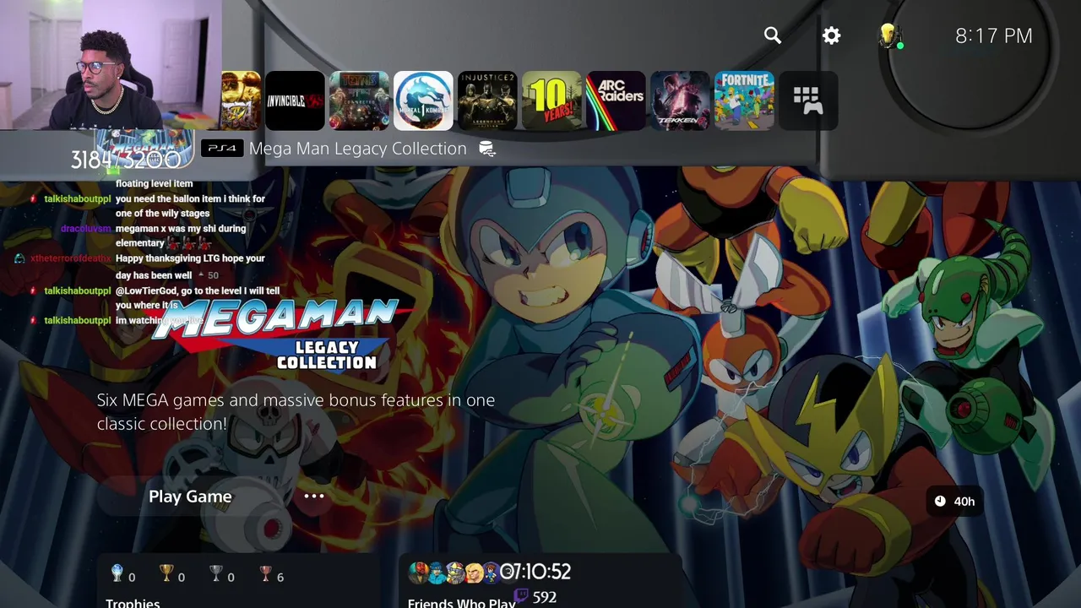
Task: Open the profile avatar with green online dot
Action: coord(889,35)
